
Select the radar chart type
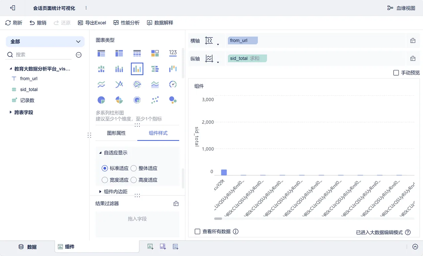coord(137,85)
